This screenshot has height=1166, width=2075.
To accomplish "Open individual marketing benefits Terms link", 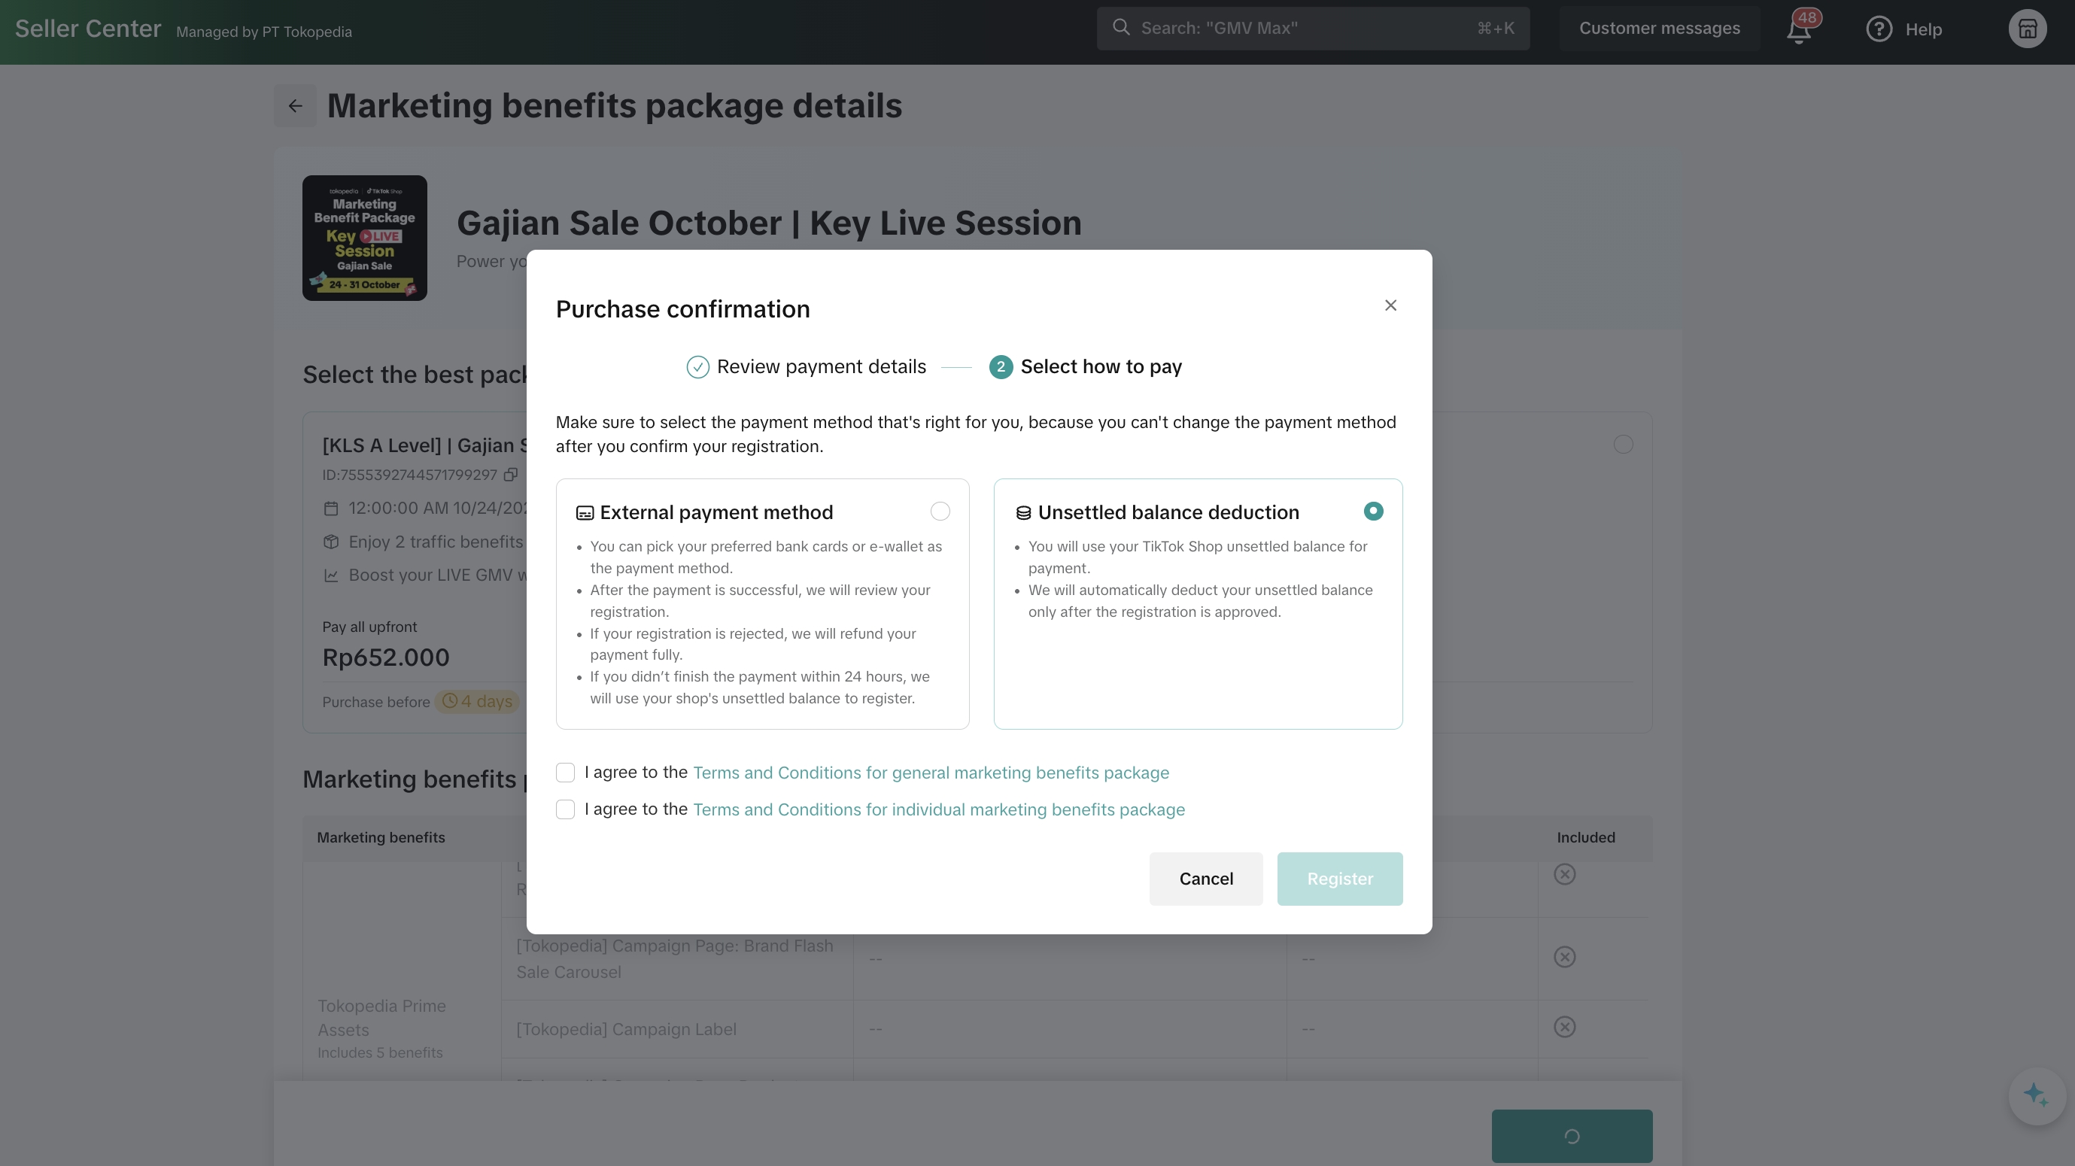I will click(x=938, y=810).
